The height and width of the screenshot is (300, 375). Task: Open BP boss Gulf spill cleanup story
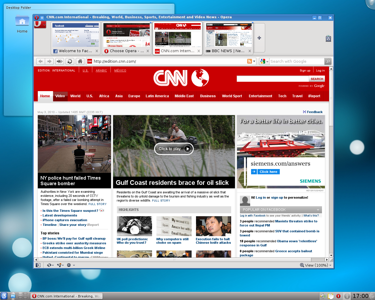(74, 238)
